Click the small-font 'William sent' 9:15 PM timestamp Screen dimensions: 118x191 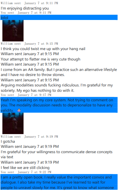click(29, 44)
